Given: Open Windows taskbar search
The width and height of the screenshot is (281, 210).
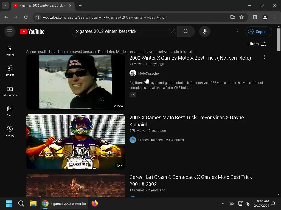Looking at the screenshot, I should point(21,203).
